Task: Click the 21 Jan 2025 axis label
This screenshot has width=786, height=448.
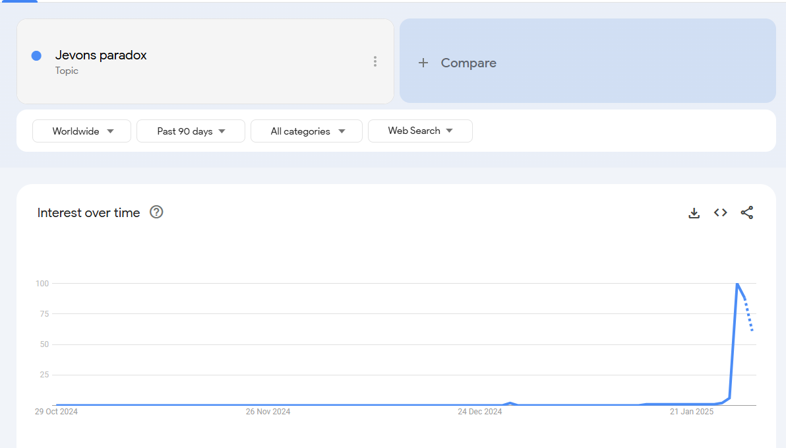Action: click(692, 411)
